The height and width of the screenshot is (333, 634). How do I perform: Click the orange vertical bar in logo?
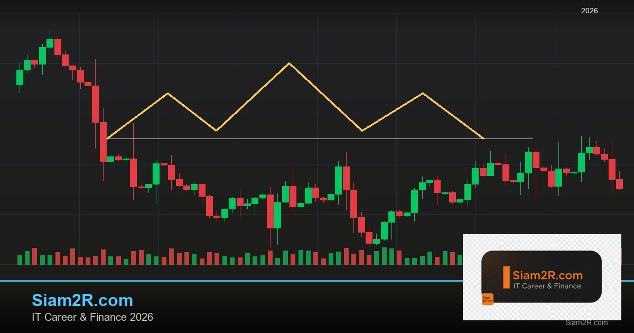tap(506, 277)
